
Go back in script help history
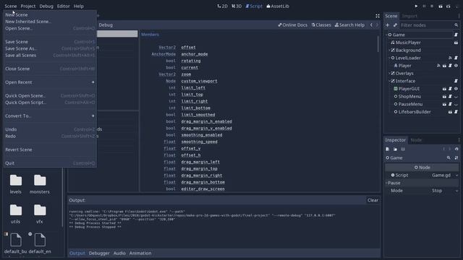(x=371, y=25)
